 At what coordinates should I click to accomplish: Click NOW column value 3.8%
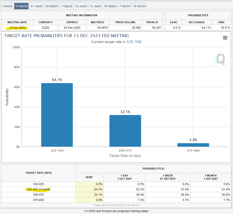click(x=99, y=200)
